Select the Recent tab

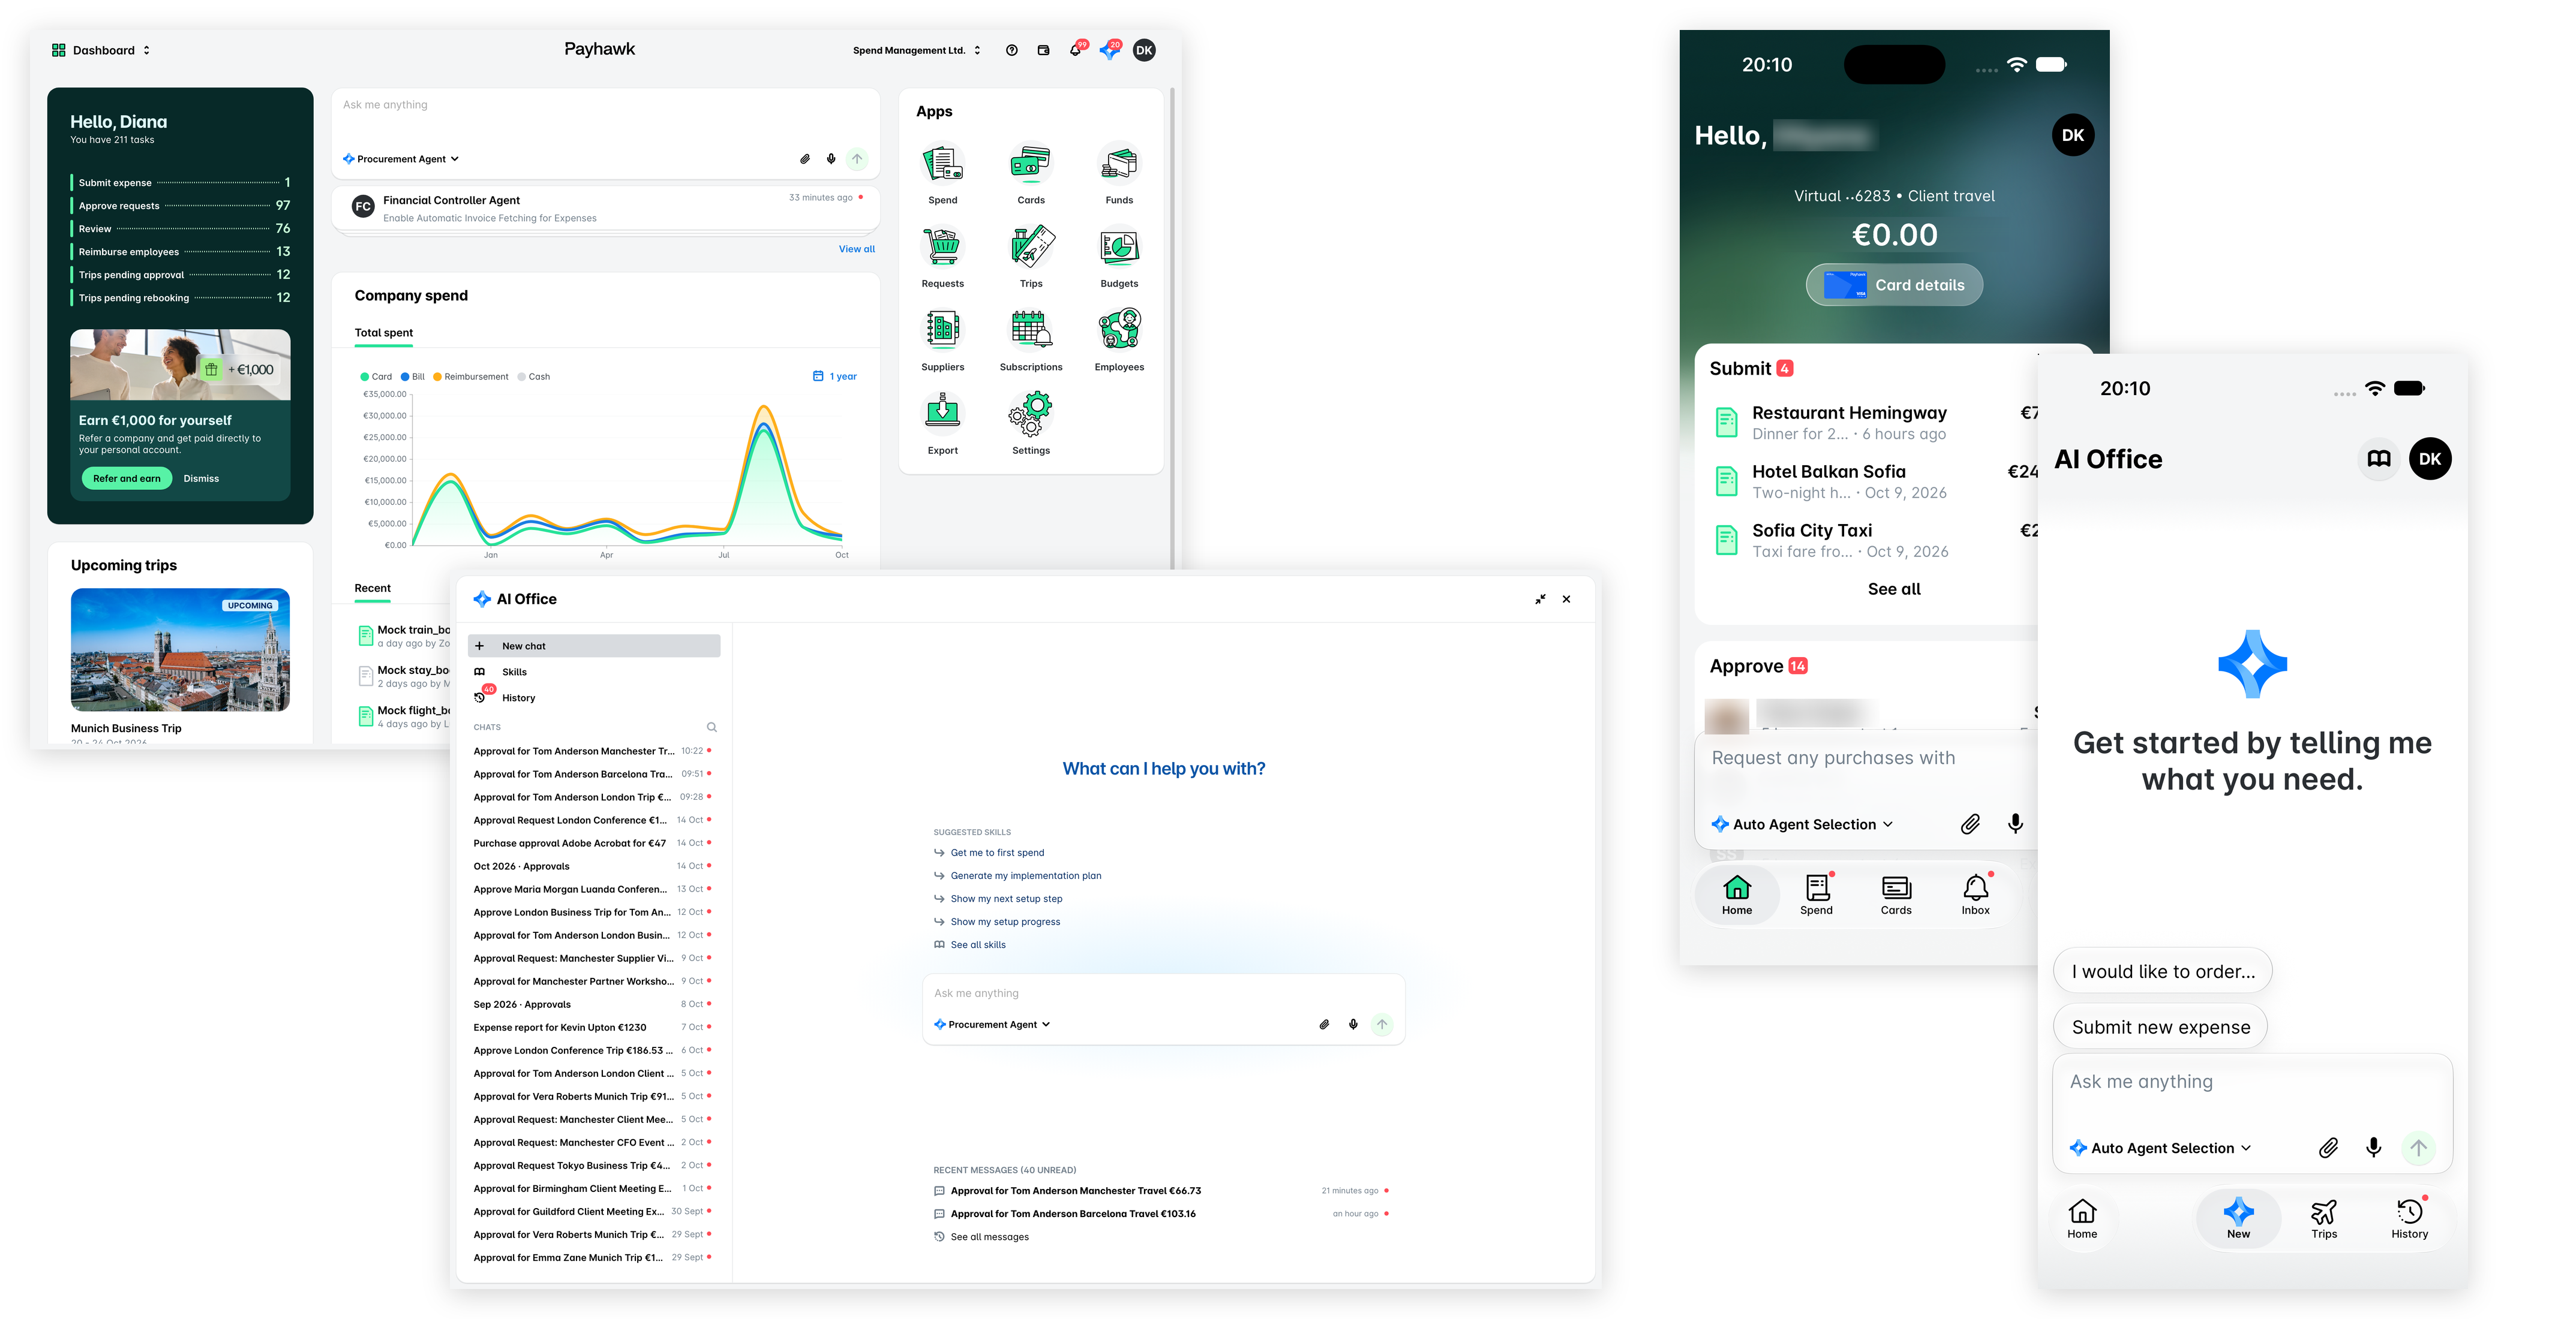coord(372,589)
